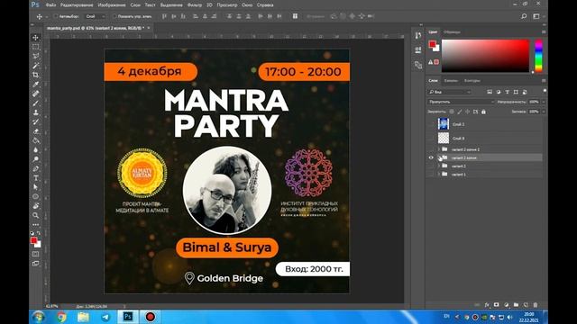Show the Слой 8 layer visibility

tap(431, 138)
